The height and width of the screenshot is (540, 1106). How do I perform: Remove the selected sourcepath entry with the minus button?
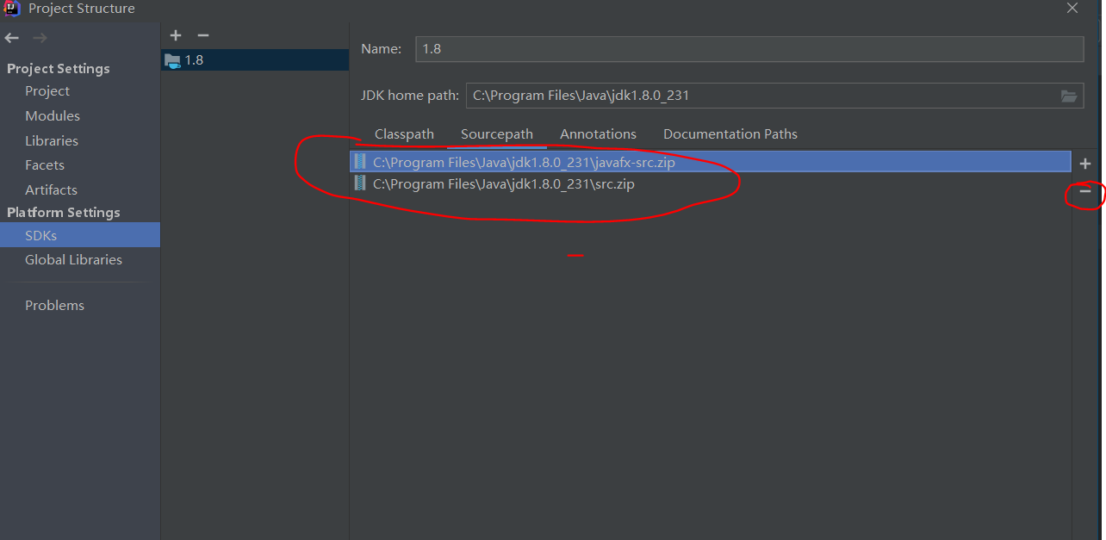tap(1085, 191)
